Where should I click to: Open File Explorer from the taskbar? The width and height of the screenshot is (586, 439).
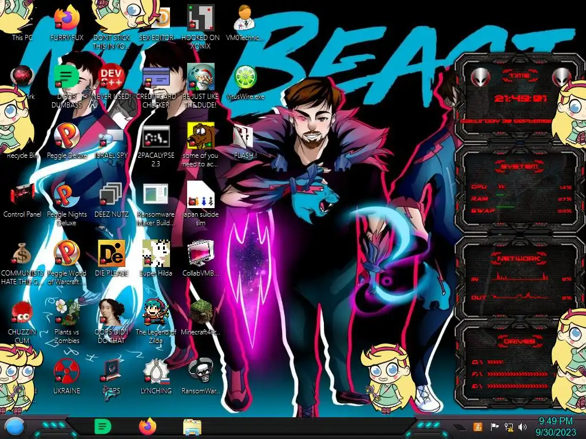click(x=192, y=427)
